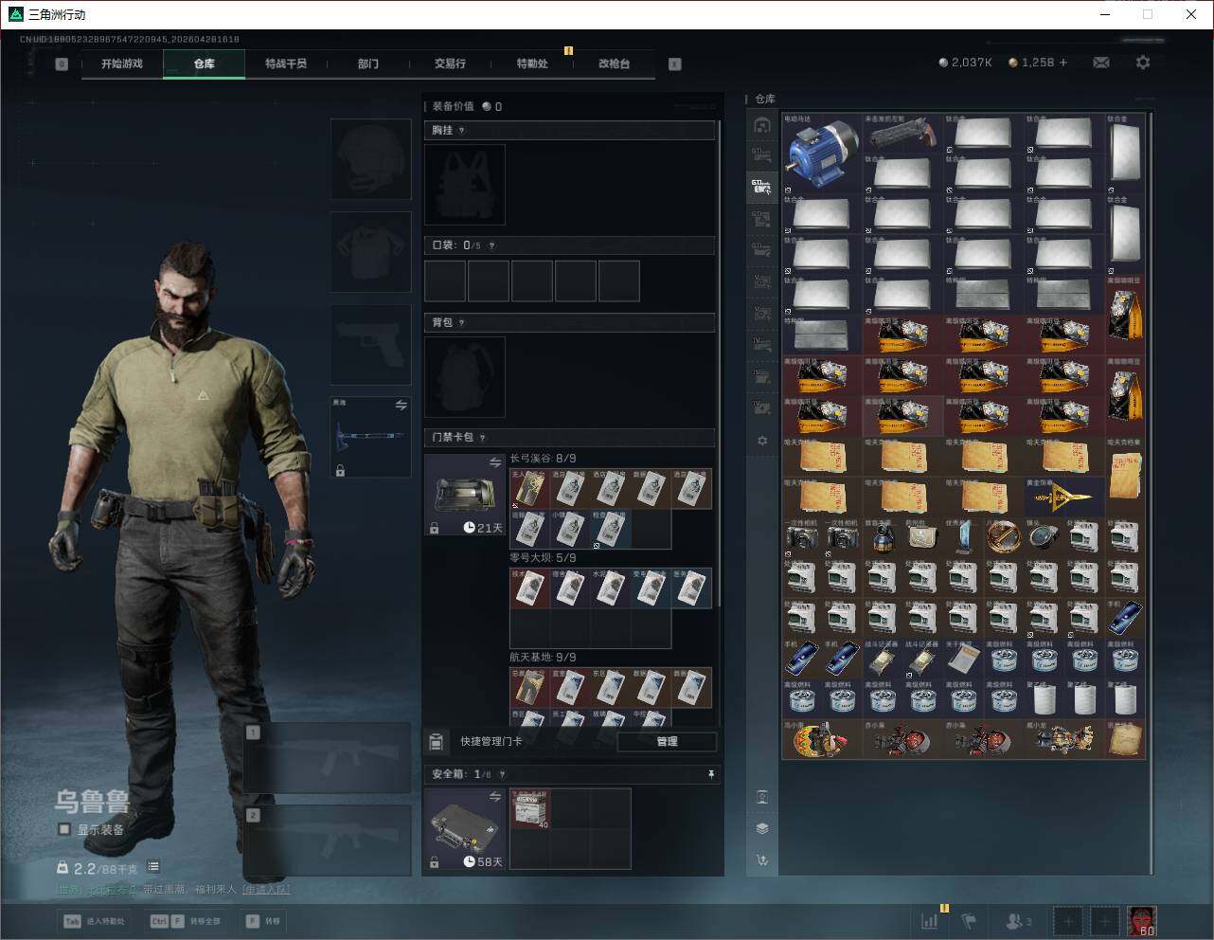Image resolution: width=1214 pixels, height=940 pixels.
Task: Switch to 部门 tab
Action: point(368,63)
